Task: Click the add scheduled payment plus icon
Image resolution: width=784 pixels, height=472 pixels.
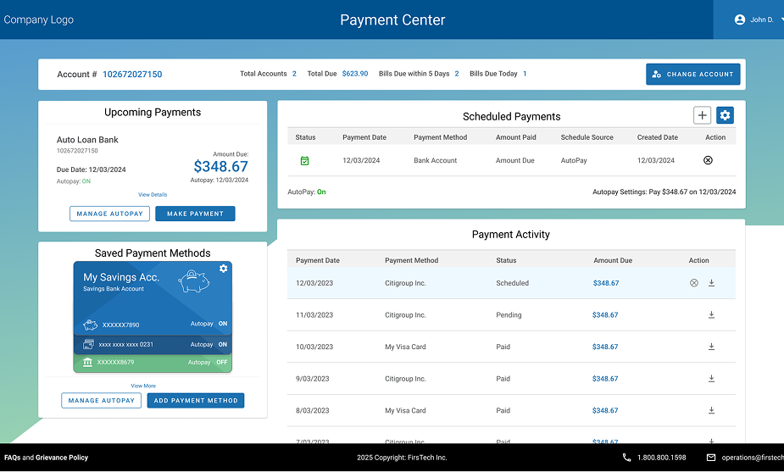Action: 702,115
